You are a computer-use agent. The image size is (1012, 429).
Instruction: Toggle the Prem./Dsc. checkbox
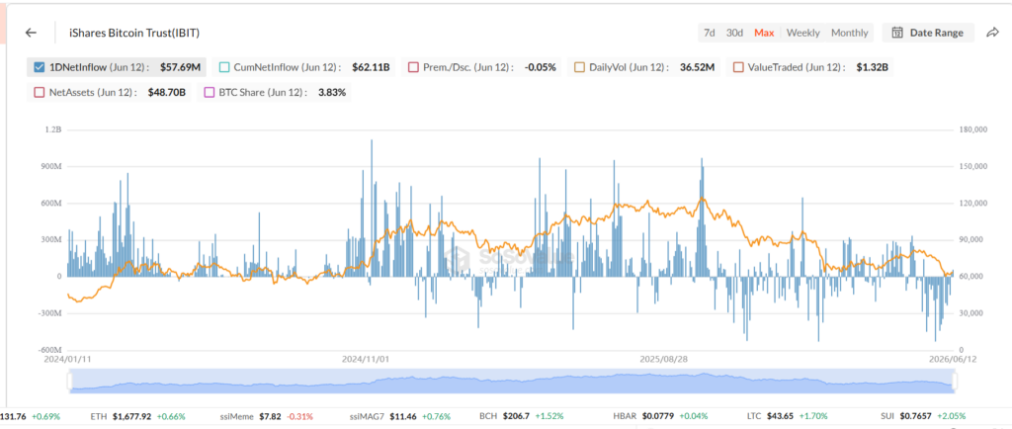(x=413, y=66)
